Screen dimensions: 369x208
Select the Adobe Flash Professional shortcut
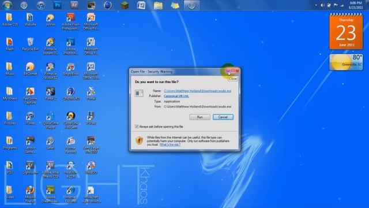pyautogui.click(x=70, y=22)
